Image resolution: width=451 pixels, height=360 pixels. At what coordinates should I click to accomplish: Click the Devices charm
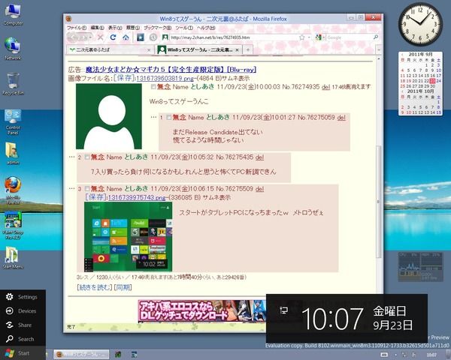coord(23,311)
